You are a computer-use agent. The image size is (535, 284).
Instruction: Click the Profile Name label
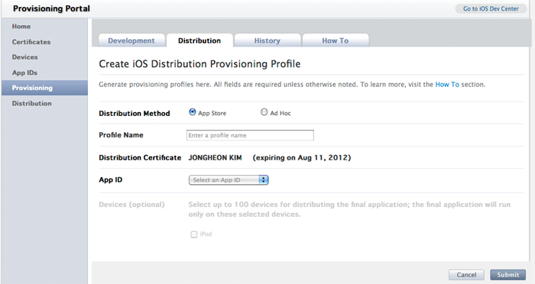pyautogui.click(x=121, y=135)
